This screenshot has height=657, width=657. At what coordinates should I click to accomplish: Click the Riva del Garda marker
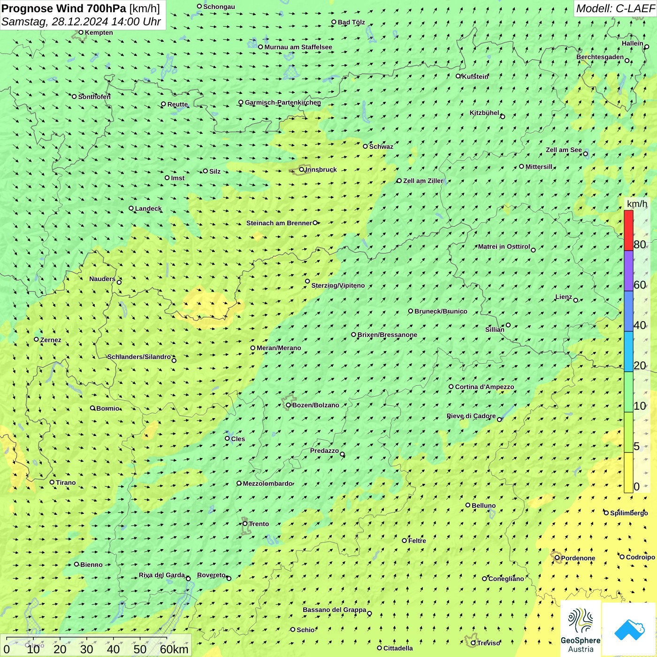[188, 579]
